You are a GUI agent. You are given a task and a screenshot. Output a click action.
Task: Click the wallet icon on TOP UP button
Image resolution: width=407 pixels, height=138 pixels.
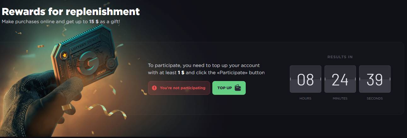coord(238,88)
